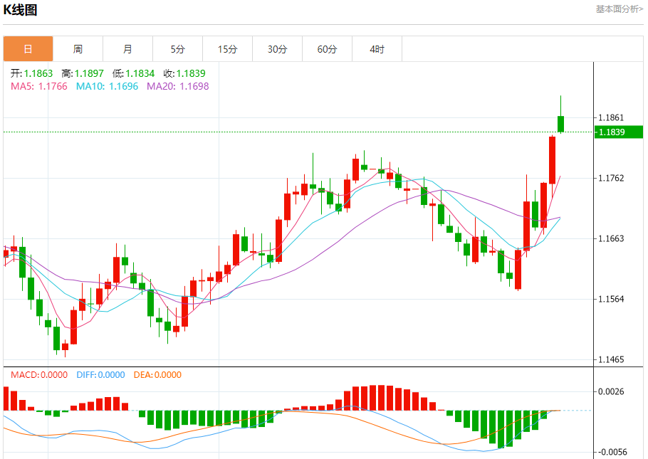Click the blue DIFF indicator label
Image resolution: width=648 pixels, height=459 pixels.
pos(98,375)
